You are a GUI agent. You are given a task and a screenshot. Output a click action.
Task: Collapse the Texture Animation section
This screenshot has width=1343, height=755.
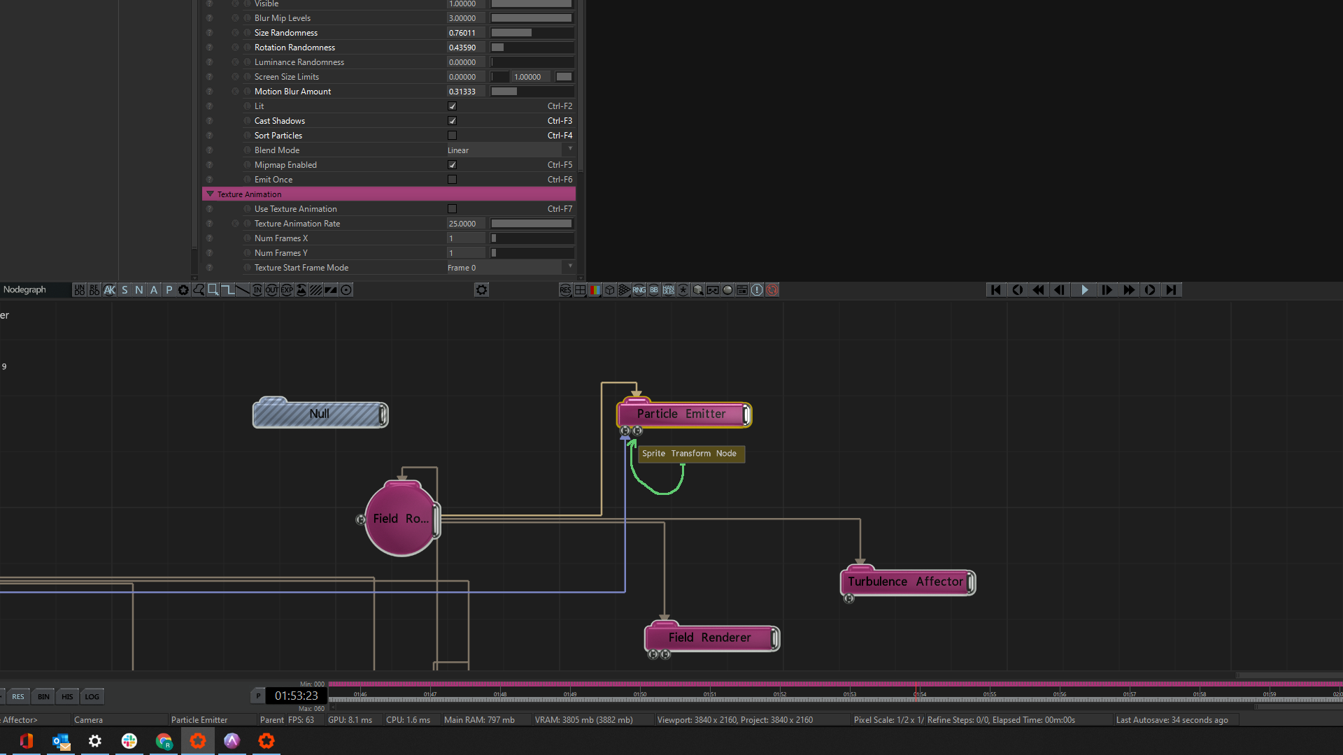210,194
